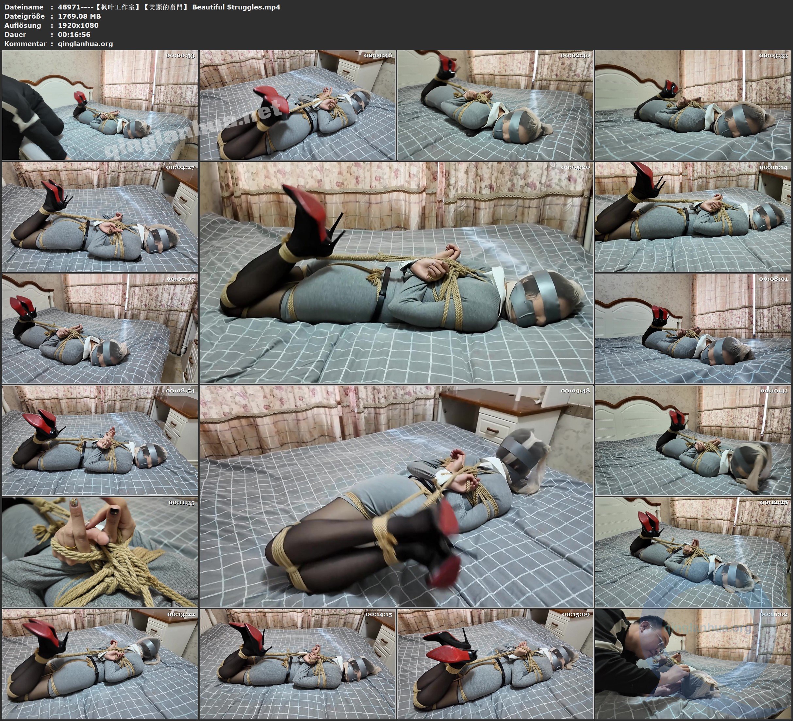Image resolution: width=793 pixels, height=721 pixels.
Task: Select the 00:12:28 thumbnail
Action: tap(693, 552)
